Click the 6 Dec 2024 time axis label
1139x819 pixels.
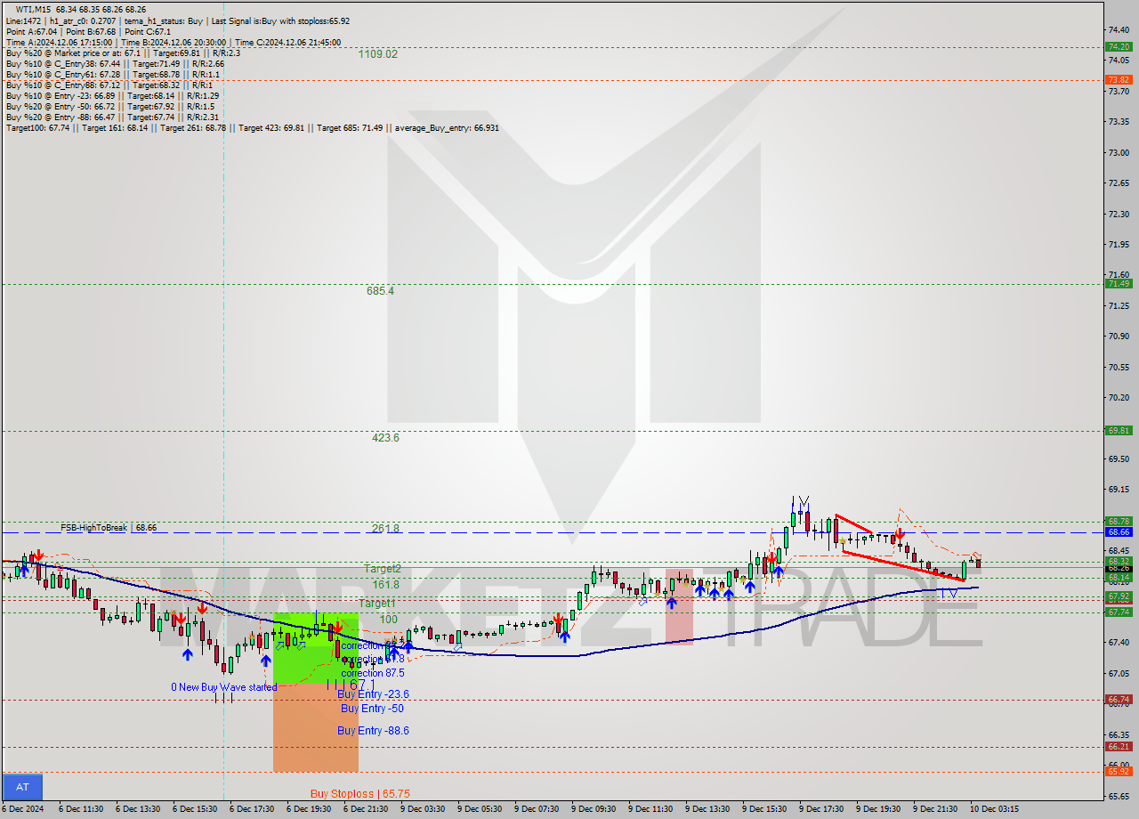[x=24, y=809]
